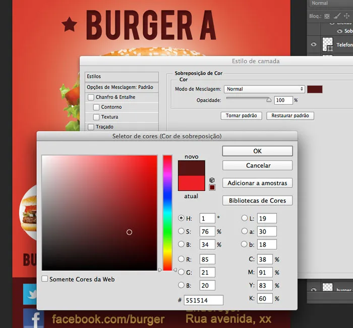Click lock transparent pixels icon in Layers

coord(327,16)
